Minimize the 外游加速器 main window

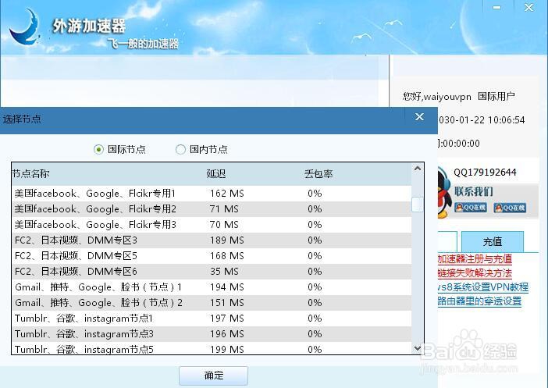pyautogui.click(x=497, y=7)
